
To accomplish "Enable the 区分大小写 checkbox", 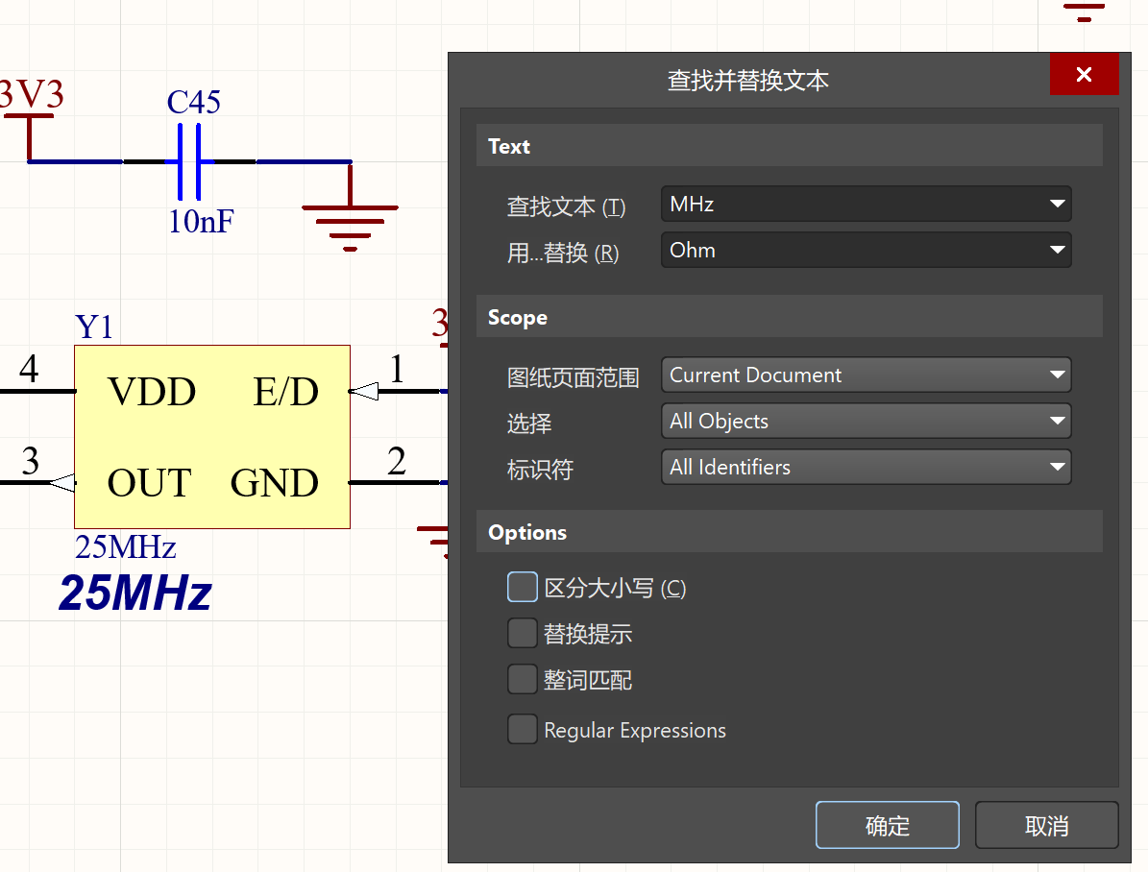I will (523, 588).
